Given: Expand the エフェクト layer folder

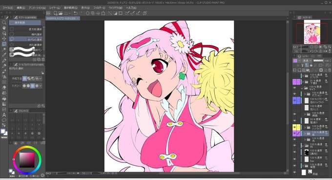Looking at the screenshot, I should (303, 76).
